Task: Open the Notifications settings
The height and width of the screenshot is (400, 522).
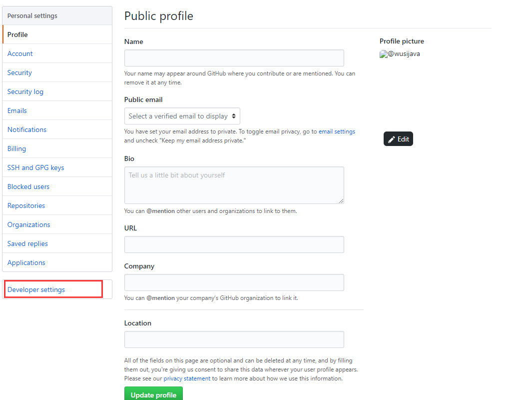Action: coord(27,129)
